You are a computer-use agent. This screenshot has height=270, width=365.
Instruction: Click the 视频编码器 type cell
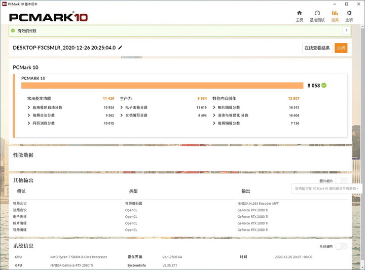[x=134, y=204]
